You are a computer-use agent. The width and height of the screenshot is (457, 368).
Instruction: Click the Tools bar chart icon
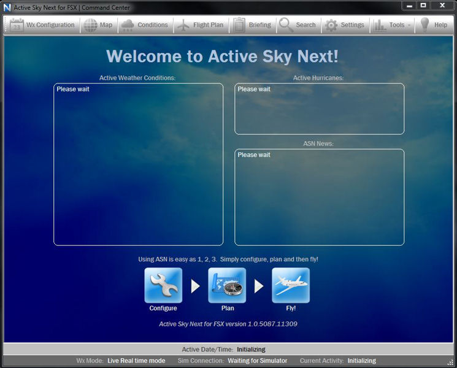coord(380,25)
